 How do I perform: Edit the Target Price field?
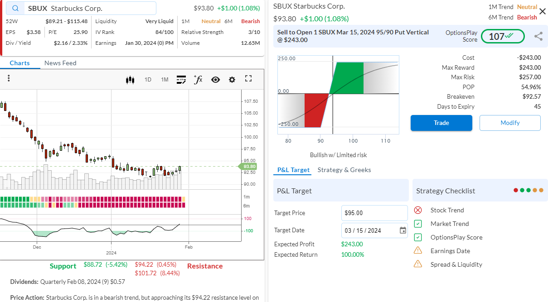pos(374,213)
